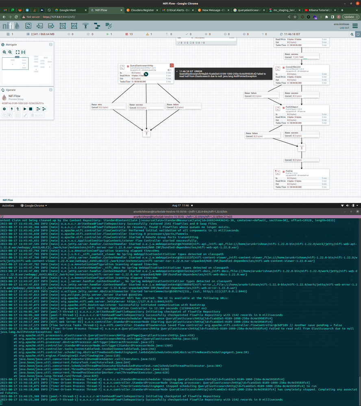Collapse the Operate panel
Image resolution: width=361 pixels, height=406 pixels.
click(51, 90)
